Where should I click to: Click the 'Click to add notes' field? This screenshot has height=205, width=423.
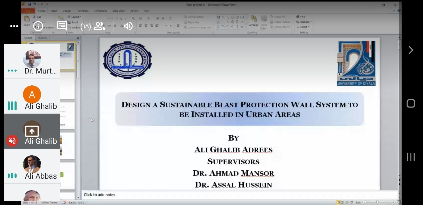tap(239, 195)
